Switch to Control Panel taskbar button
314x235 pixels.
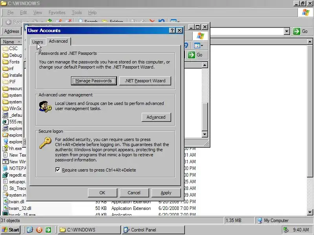pyautogui.click(x=153, y=230)
